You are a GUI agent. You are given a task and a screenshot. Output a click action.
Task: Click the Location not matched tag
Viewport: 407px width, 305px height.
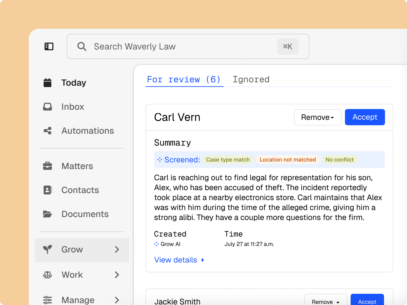click(x=288, y=160)
